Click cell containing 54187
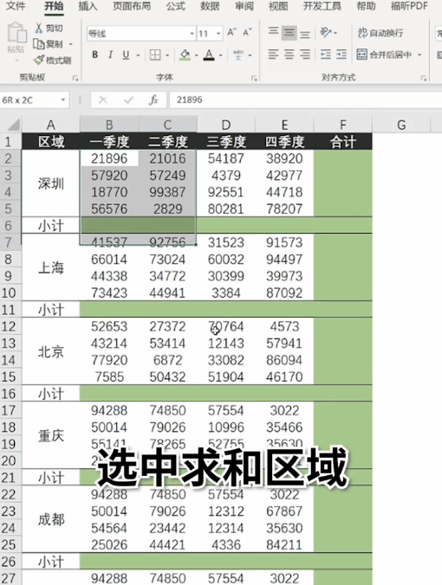Viewport: 442px width, 585px height. click(226, 158)
